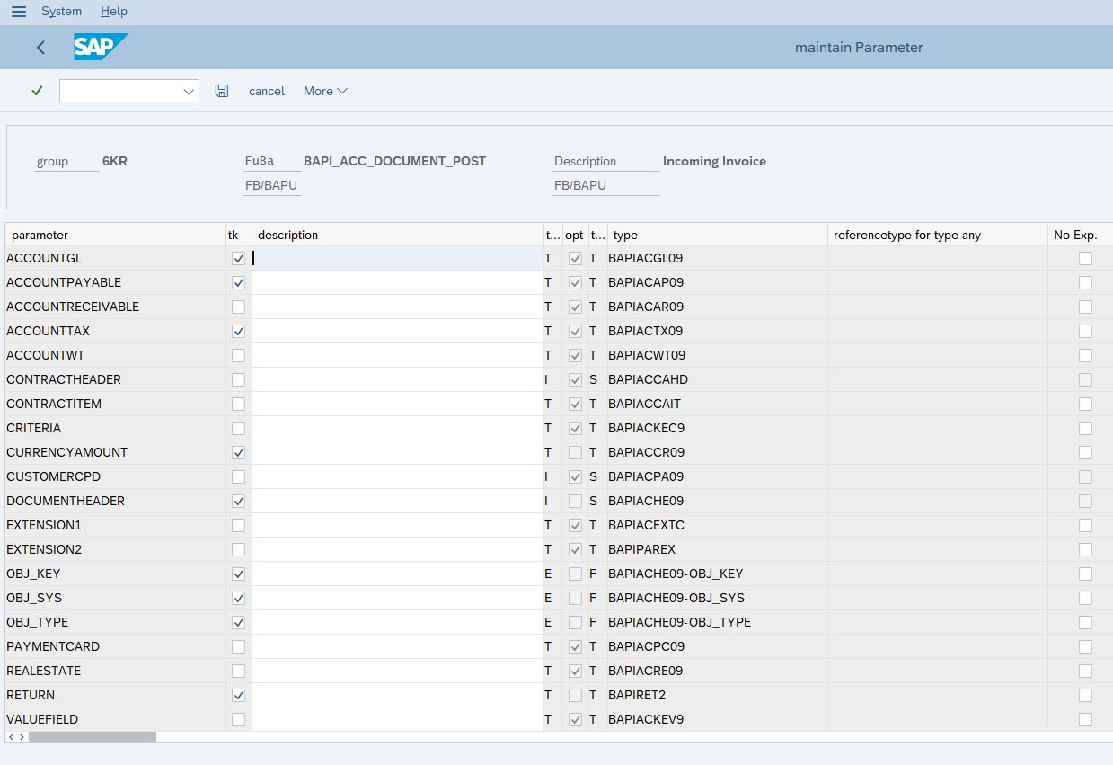The width and height of the screenshot is (1113, 765).
Task: Toggle tk checkbox for ACCOUNTPAYABLE
Action: [x=238, y=282]
